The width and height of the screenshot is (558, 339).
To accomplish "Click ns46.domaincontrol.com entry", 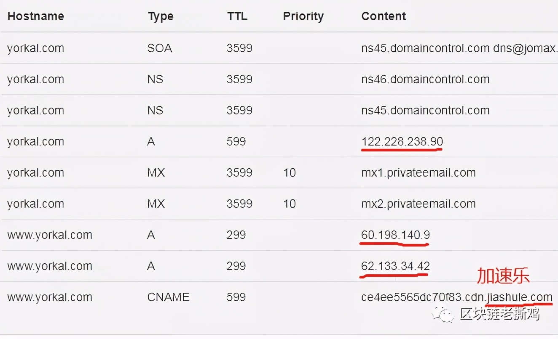I will (x=425, y=79).
